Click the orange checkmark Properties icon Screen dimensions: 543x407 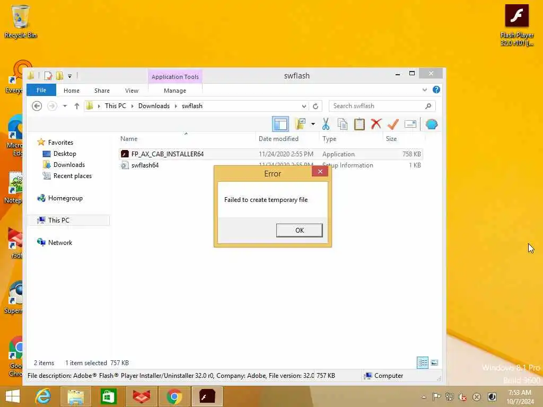tap(393, 124)
